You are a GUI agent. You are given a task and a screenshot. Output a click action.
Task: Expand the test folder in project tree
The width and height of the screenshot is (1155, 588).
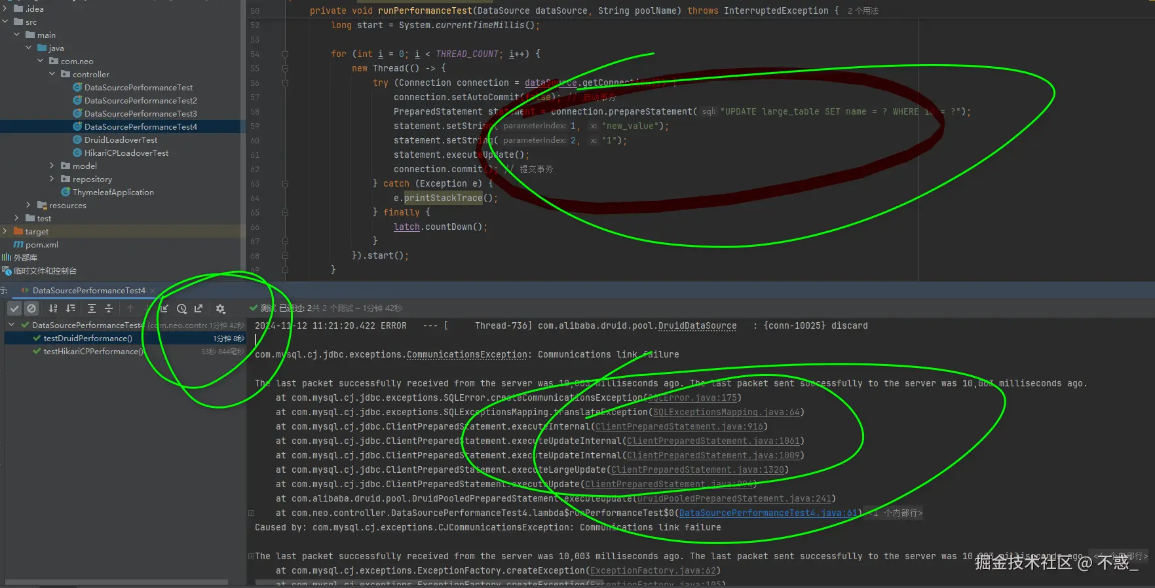pyautogui.click(x=17, y=218)
